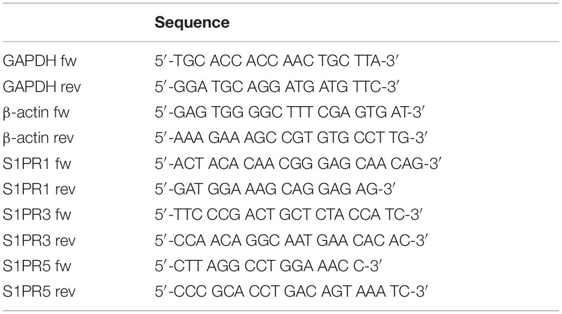The width and height of the screenshot is (562, 314).
Task: Click the S1PR3 fw label
Action: [37, 214]
